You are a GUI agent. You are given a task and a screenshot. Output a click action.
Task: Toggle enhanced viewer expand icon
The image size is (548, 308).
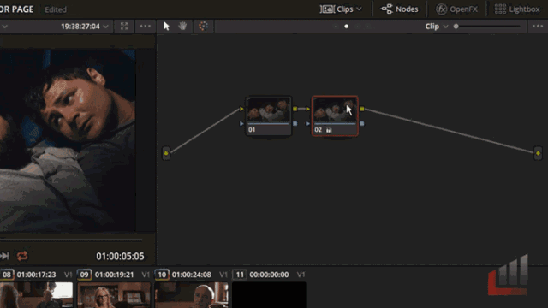(124, 27)
